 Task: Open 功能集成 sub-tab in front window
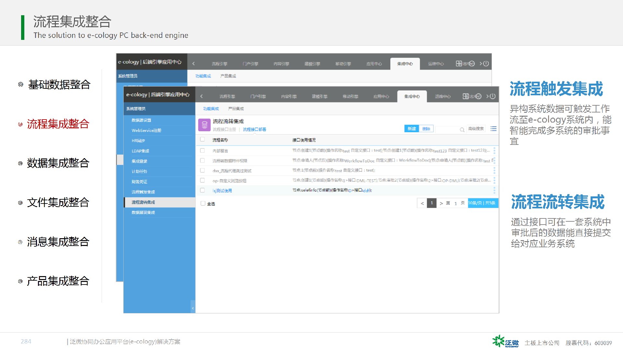(x=211, y=109)
